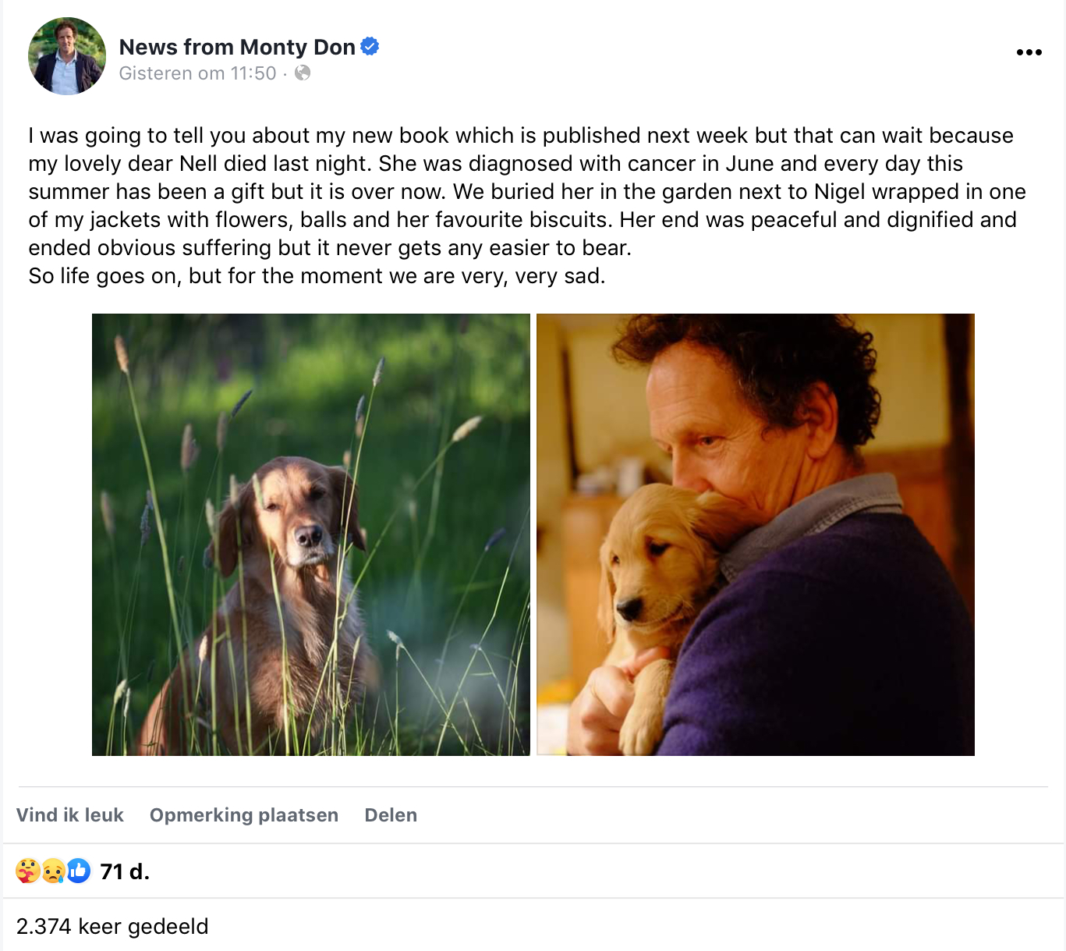Viewport: 1066px width, 951px height.
Task: Like the post with Vind ik leuk
Action: [x=70, y=815]
